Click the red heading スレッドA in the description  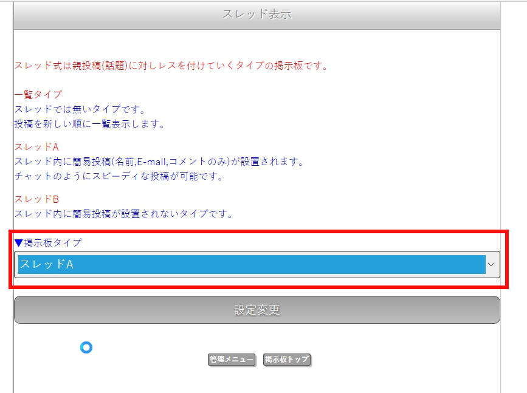pos(36,147)
